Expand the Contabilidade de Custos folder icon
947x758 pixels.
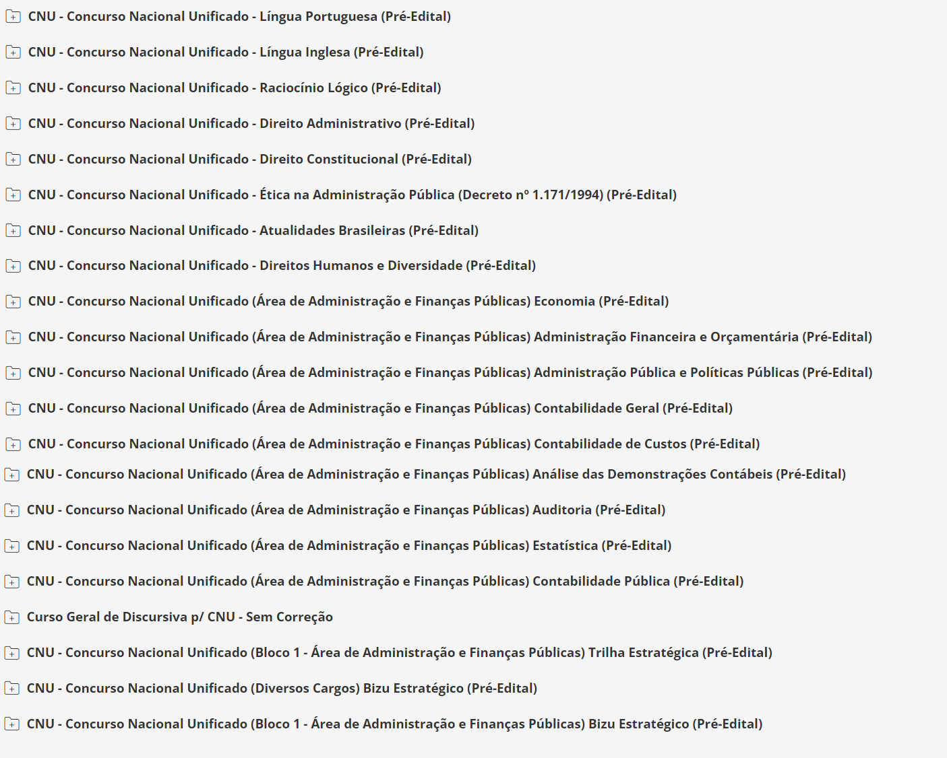13,444
